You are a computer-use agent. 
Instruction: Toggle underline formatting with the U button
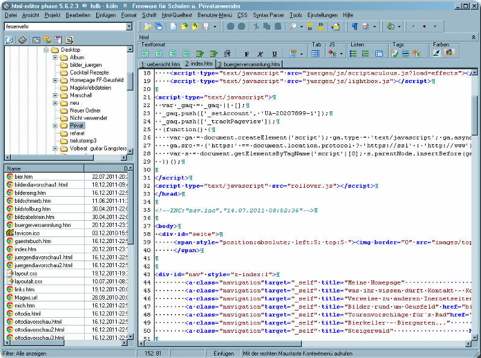pyautogui.click(x=275, y=54)
